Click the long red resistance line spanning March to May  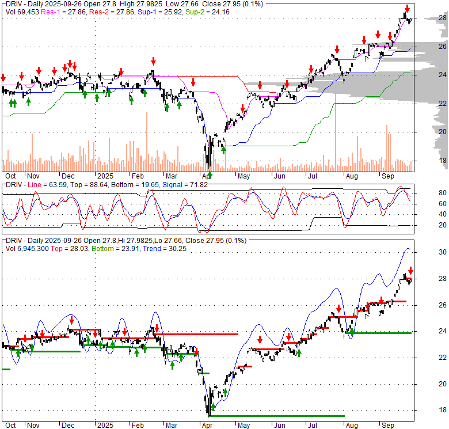pos(196,334)
